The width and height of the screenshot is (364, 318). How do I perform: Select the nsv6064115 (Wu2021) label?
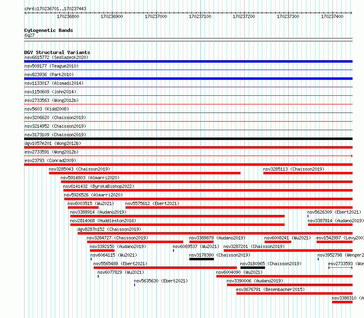114,255
